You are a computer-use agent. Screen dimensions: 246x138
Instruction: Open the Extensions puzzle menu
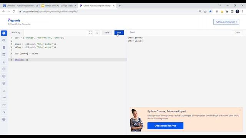click(x=227, y=11)
